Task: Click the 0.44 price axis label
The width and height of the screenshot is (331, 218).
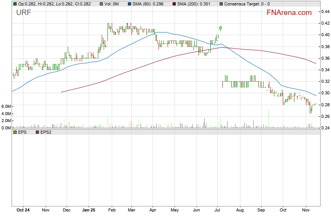Action: pyautogui.click(x=325, y=12)
